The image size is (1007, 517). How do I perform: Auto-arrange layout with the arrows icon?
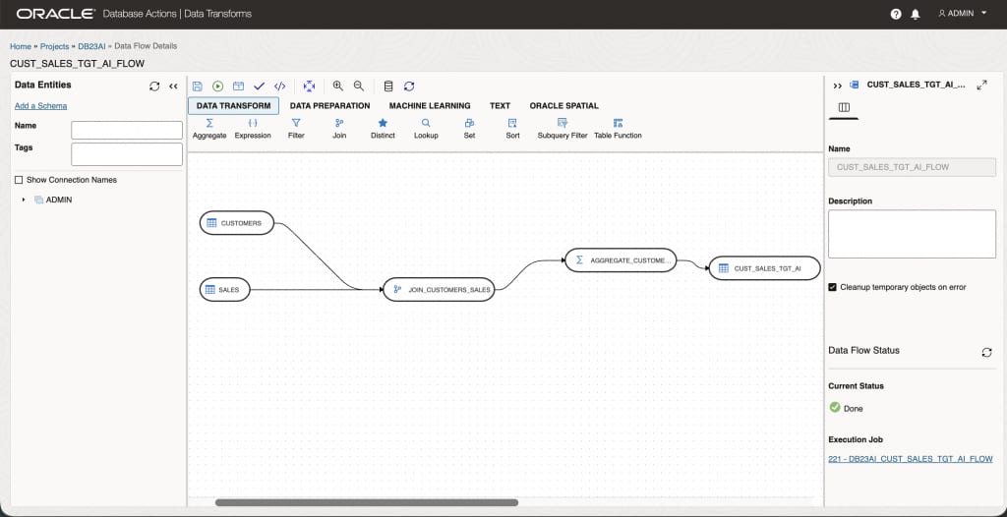click(x=309, y=86)
